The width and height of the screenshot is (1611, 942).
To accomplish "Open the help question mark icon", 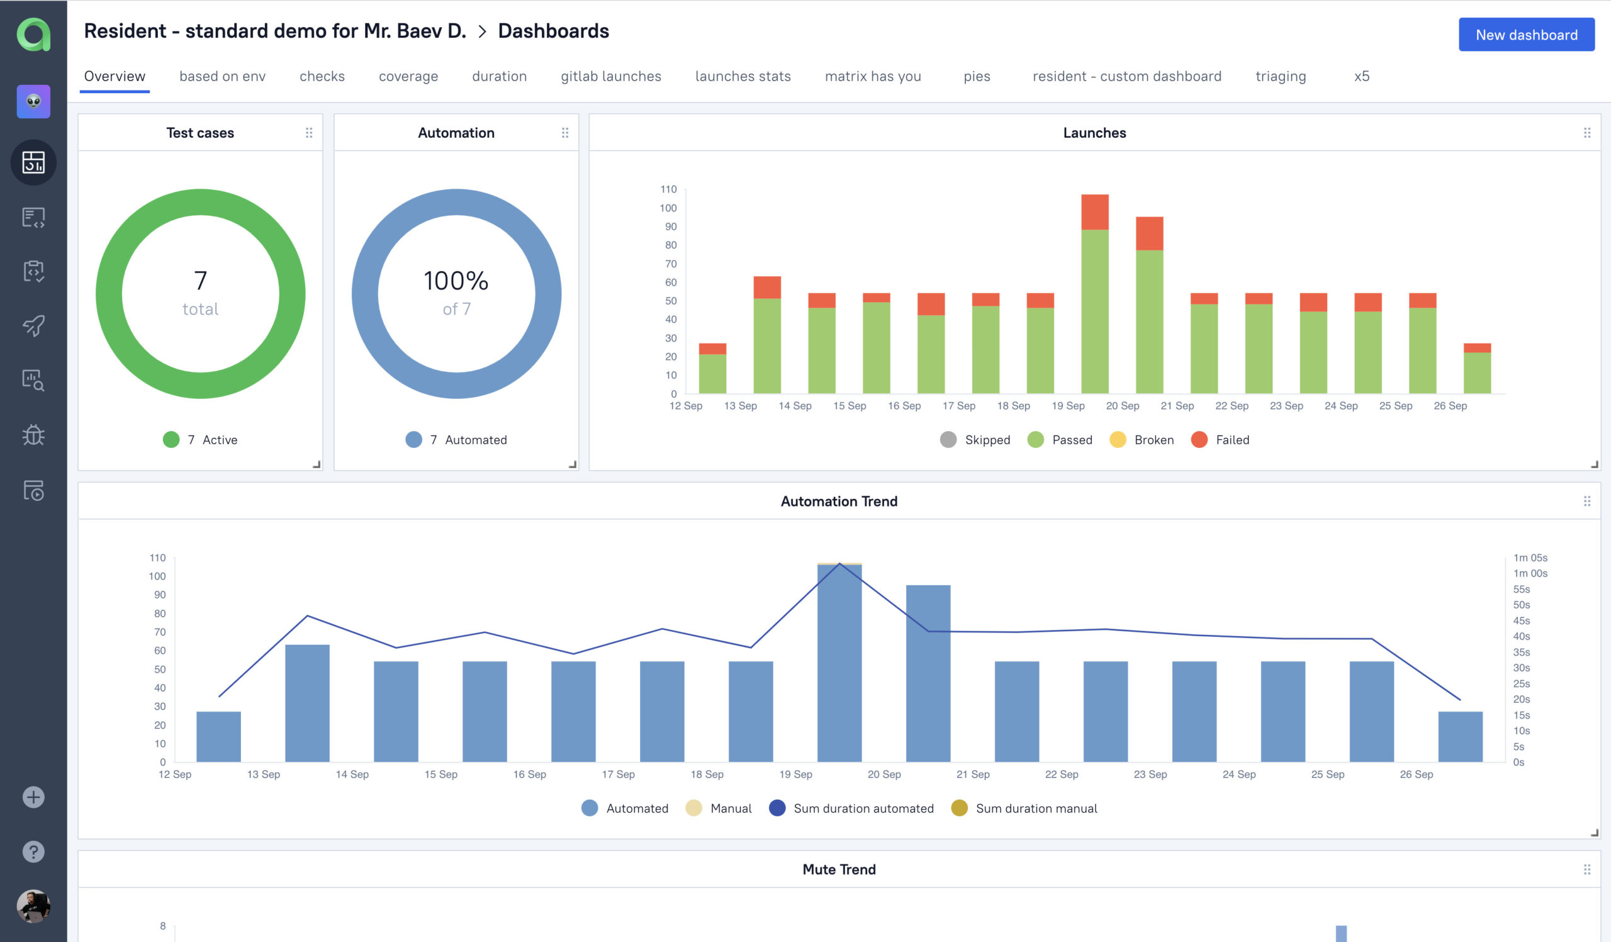I will coord(33,851).
